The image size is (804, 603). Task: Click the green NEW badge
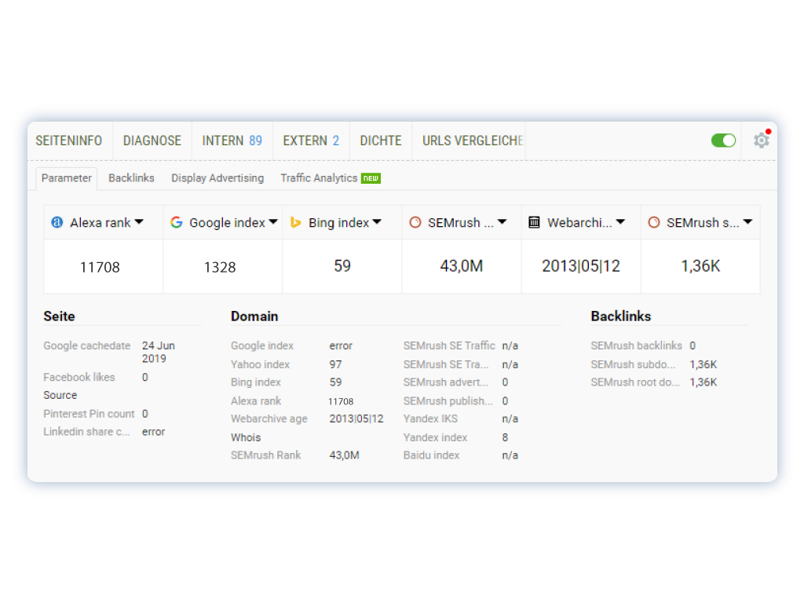(371, 178)
